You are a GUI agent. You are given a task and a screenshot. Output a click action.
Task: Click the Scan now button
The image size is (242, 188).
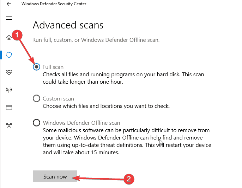coord(55,176)
